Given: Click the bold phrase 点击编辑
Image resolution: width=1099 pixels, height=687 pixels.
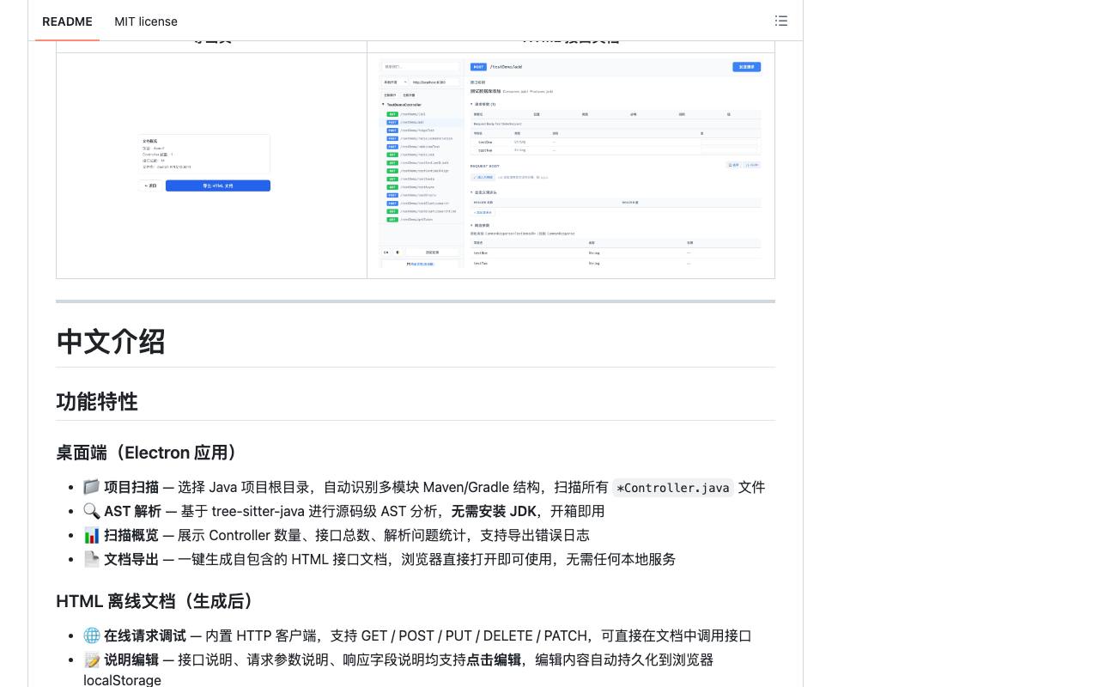Looking at the screenshot, I should pos(494,660).
